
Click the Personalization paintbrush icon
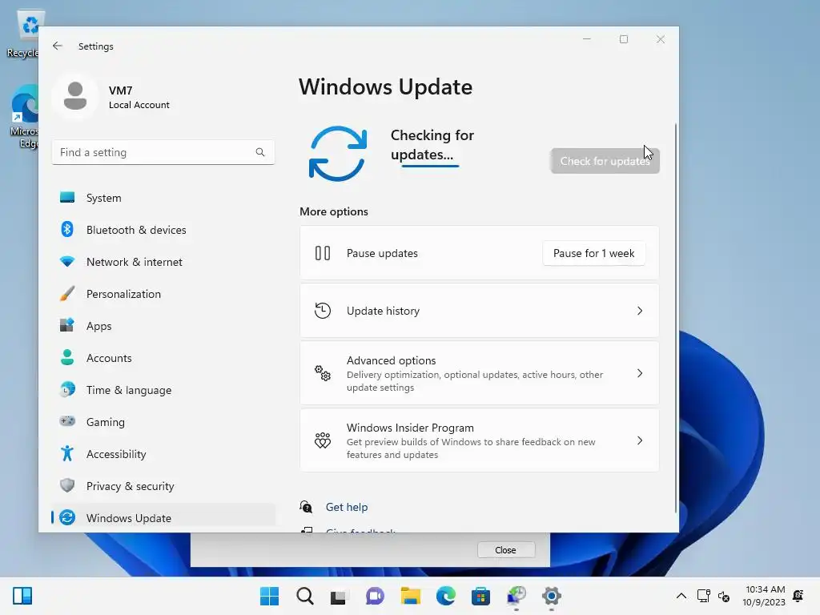tap(67, 293)
